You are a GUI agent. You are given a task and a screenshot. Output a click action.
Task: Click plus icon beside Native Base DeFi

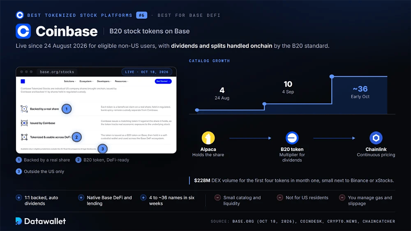pos(81,198)
